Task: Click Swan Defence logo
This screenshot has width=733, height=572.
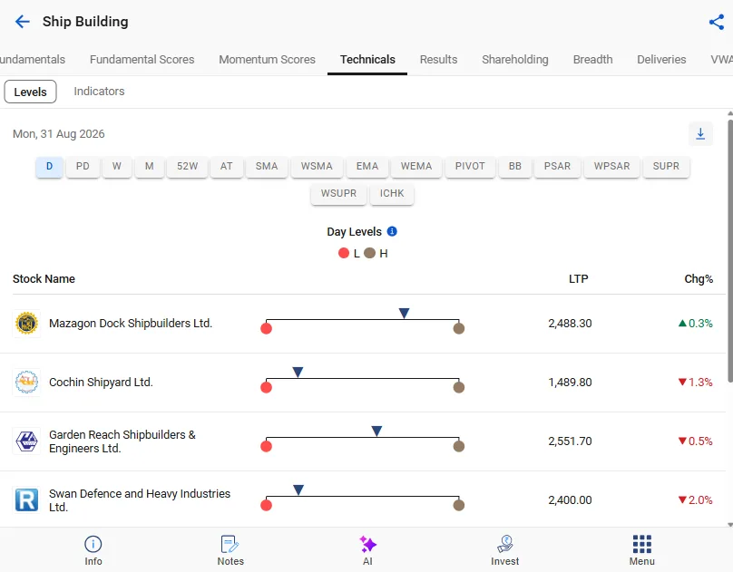Action: pyautogui.click(x=26, y=499)
